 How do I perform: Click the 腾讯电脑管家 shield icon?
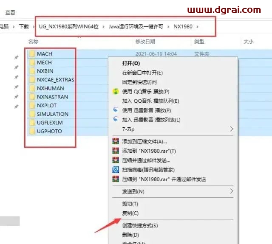point(116,170)
